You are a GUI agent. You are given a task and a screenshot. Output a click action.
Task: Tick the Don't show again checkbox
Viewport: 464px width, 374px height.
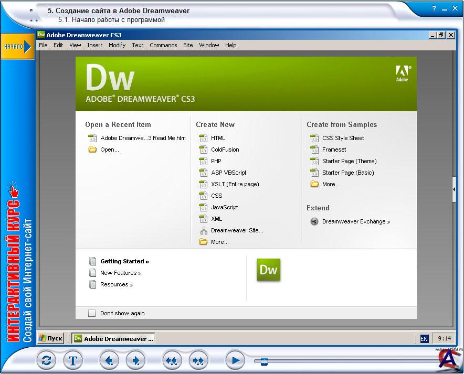tap(92, 313)
